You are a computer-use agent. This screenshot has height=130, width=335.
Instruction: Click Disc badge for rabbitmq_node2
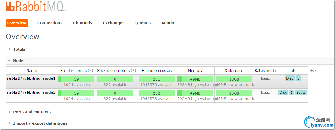click(283, 93)
